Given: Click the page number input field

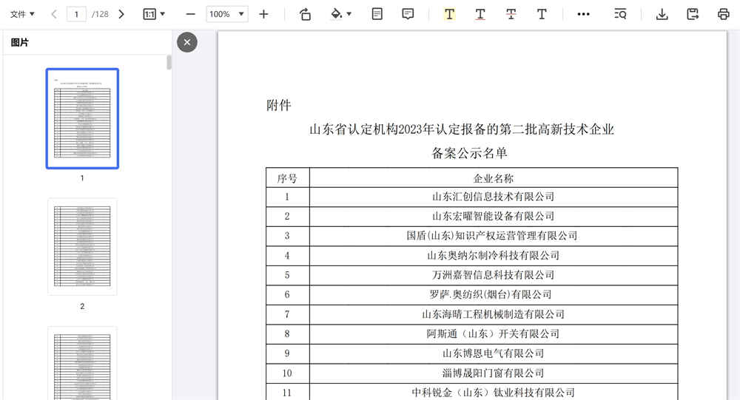Looking at the screenshot, I should [x=76, y=14].
